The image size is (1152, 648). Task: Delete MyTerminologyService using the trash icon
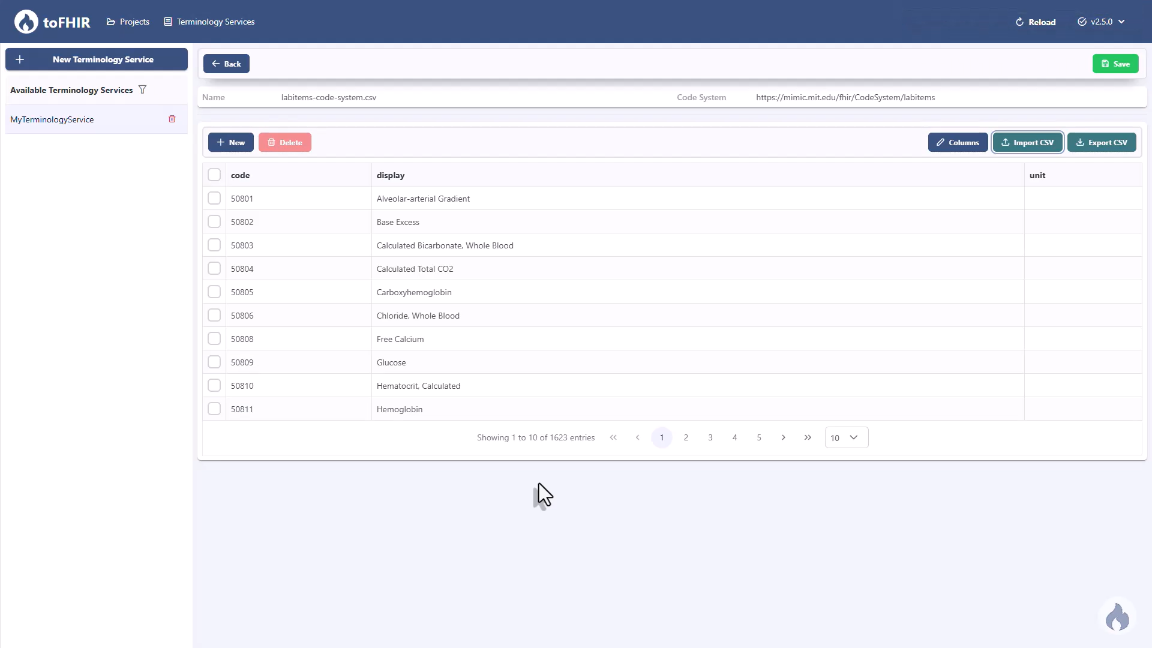172,119
